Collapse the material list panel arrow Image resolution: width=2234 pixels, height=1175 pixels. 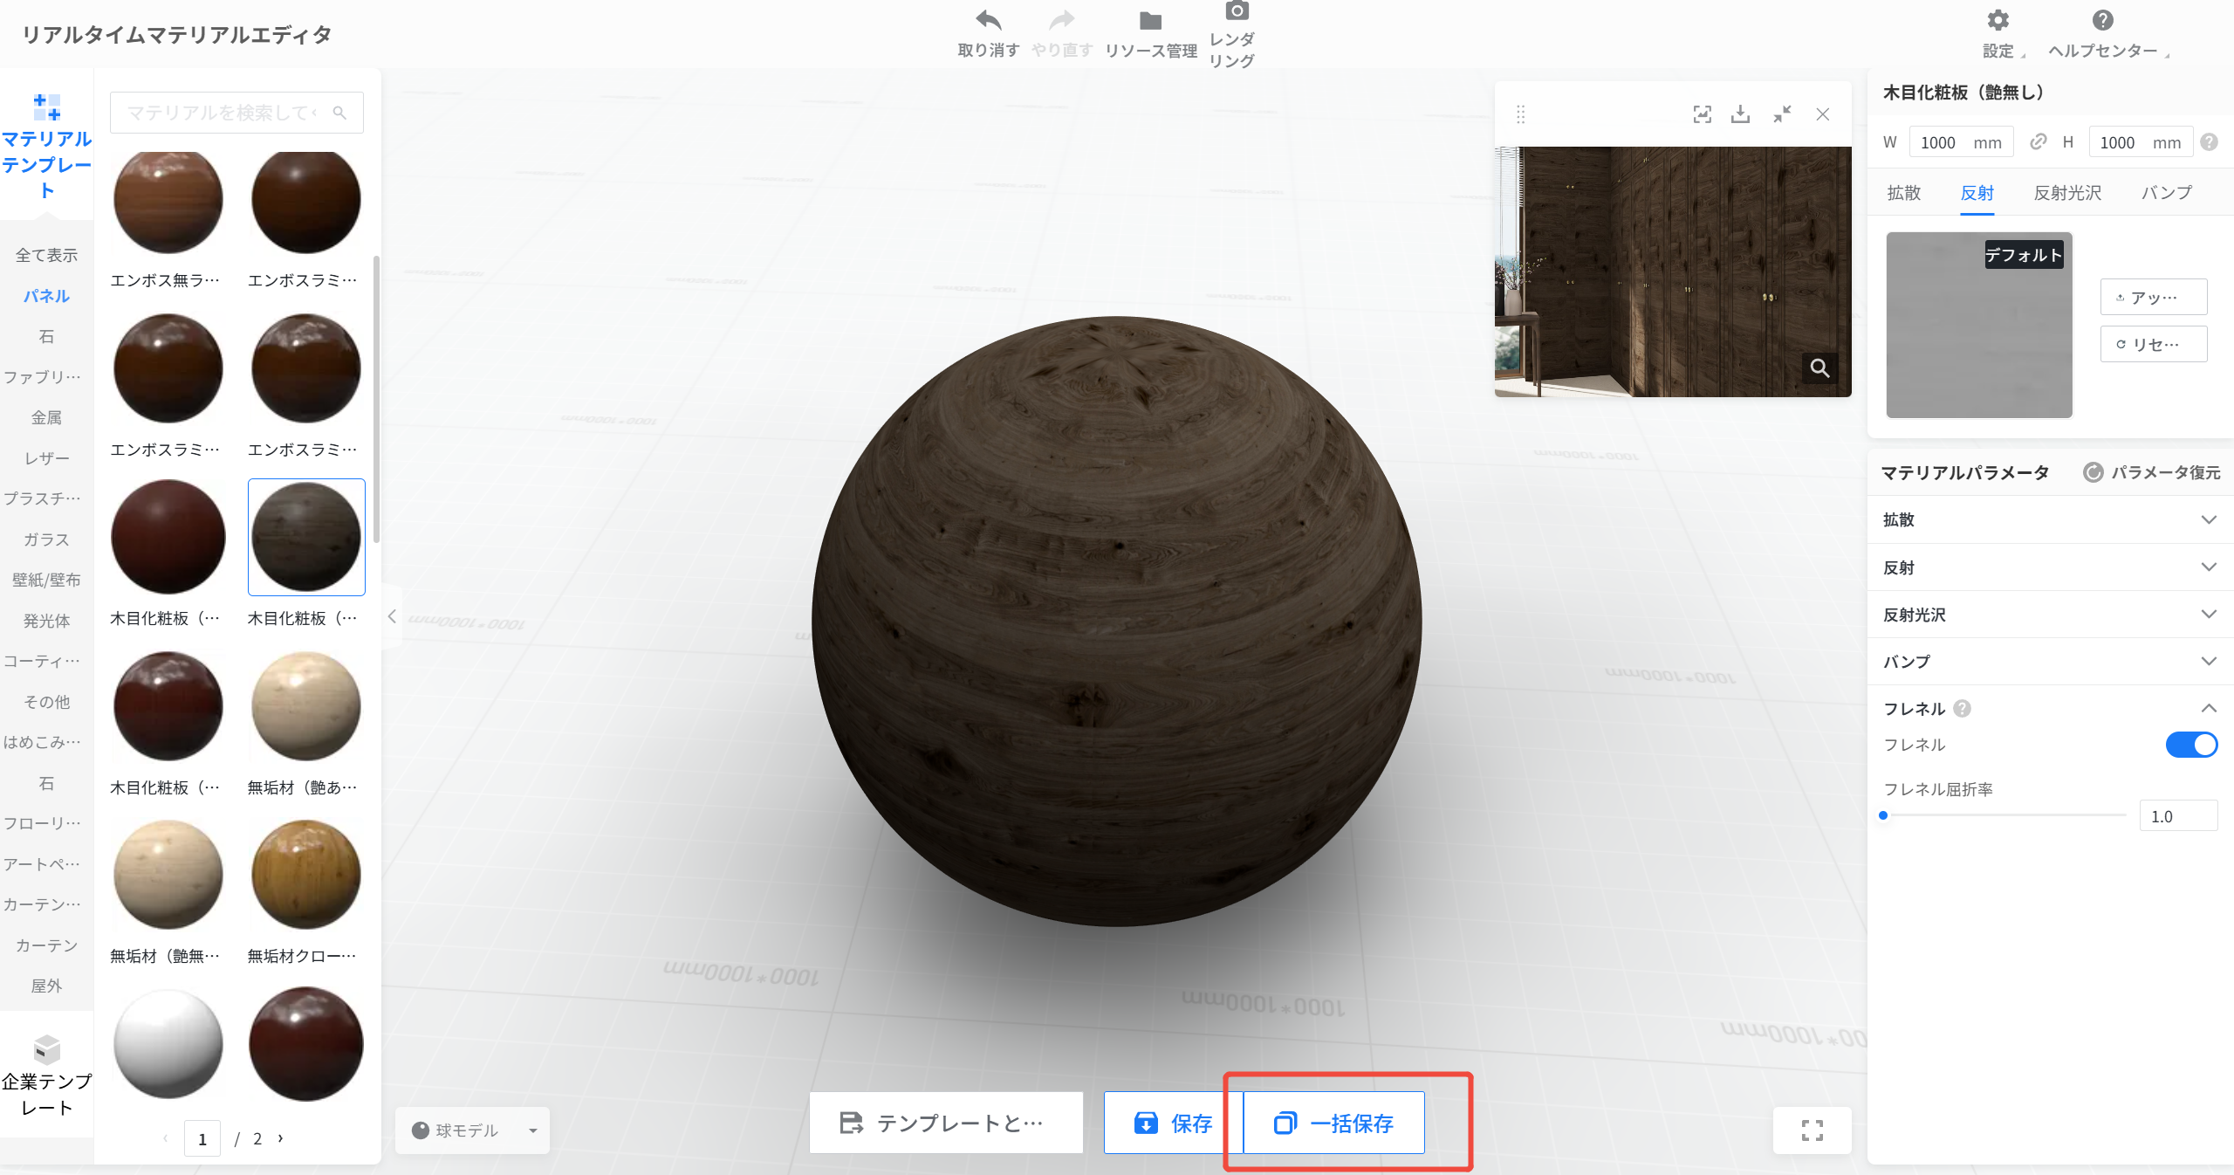tap(392, 616)
